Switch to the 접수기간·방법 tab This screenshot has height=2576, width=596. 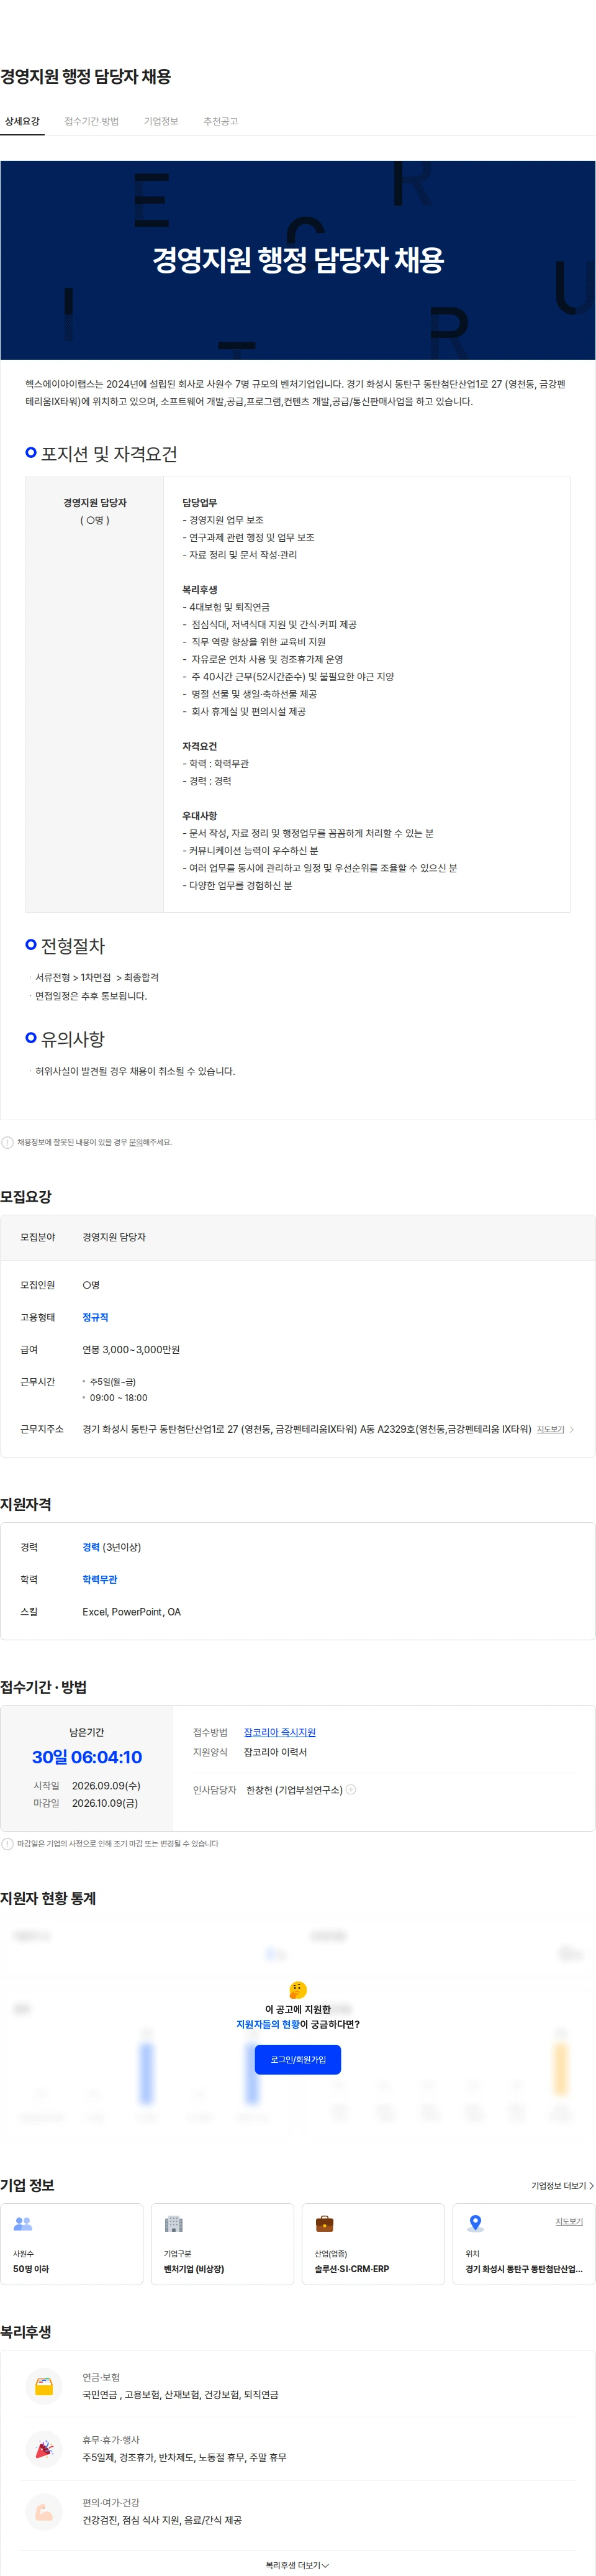click(x=91, y=121)
